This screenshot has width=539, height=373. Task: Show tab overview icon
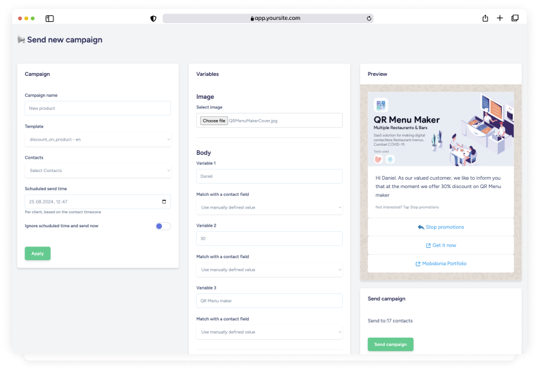pos(515,18)
